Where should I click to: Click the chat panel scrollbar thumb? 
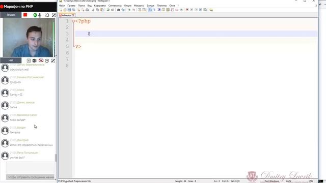pos(56,158)
